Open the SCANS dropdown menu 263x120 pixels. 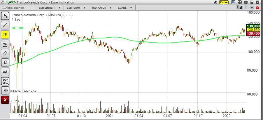(125, 8)
